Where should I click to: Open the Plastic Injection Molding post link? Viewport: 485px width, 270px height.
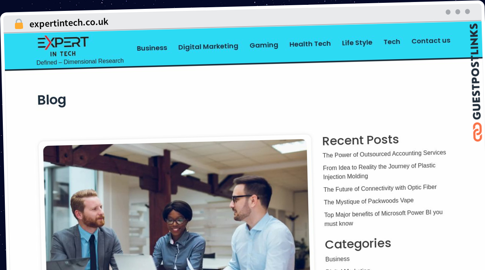[x=380, y=171]
